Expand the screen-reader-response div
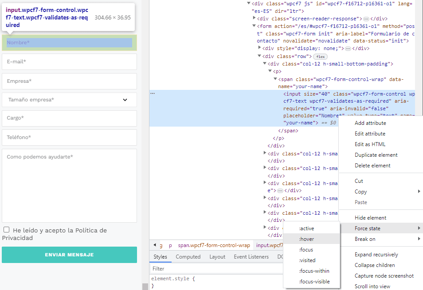Screen dimensions: 423x290 click(254, 18)
